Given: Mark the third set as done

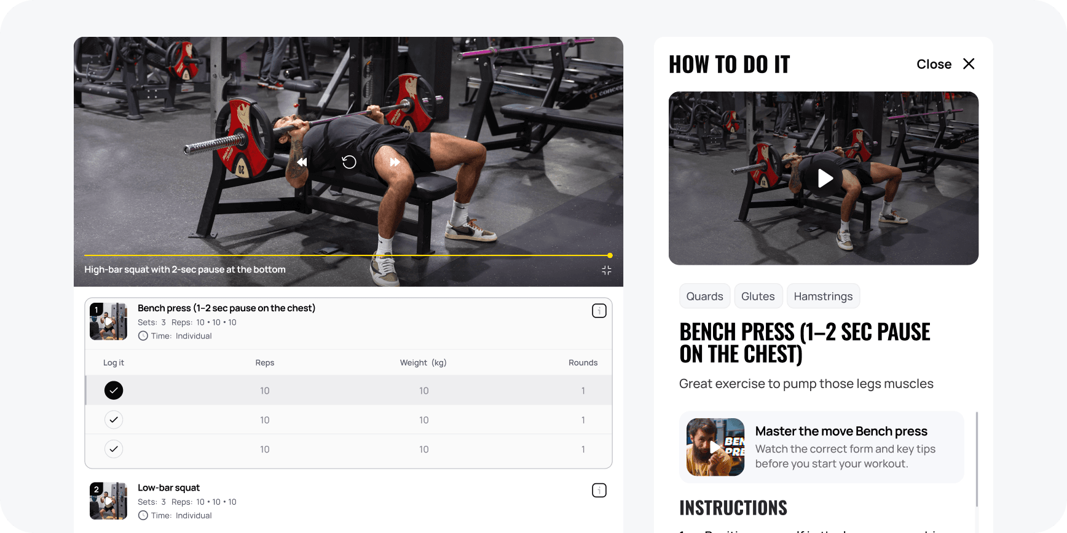Looking at the screenshot, I should click(x=114, y=449).
